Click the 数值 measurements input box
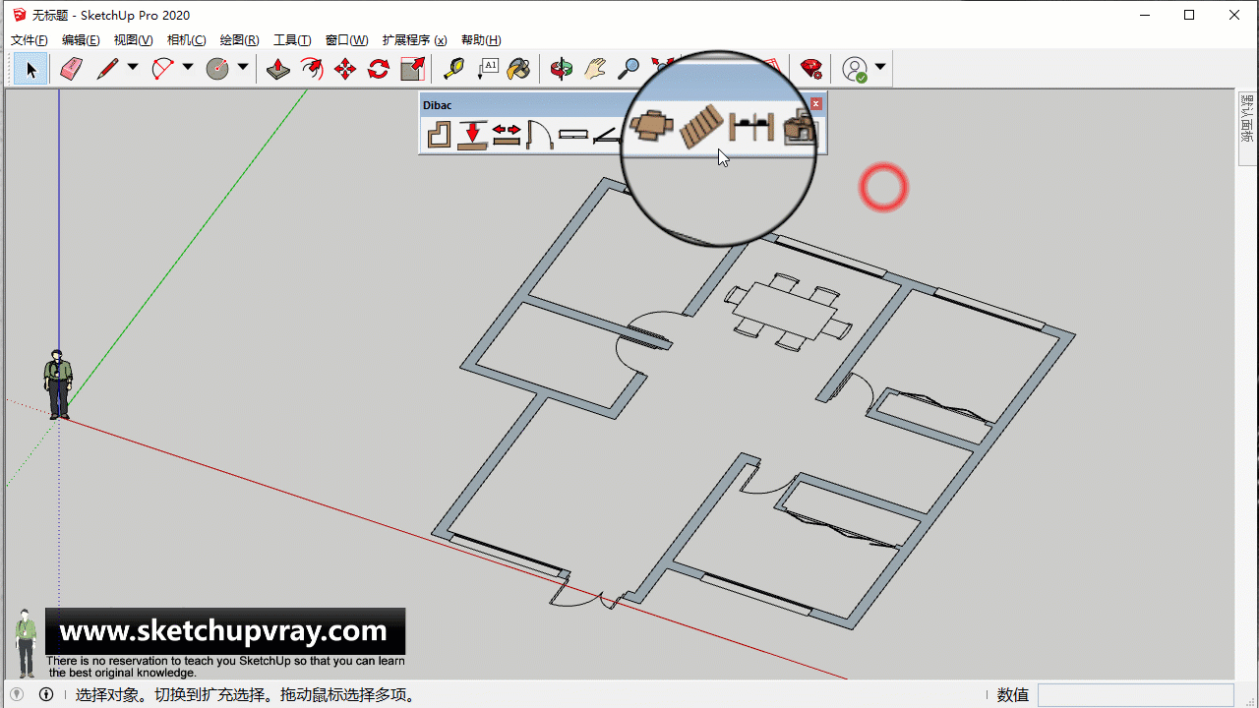Viewport: 1259px width, 708px height. [x=1135, y=695]
